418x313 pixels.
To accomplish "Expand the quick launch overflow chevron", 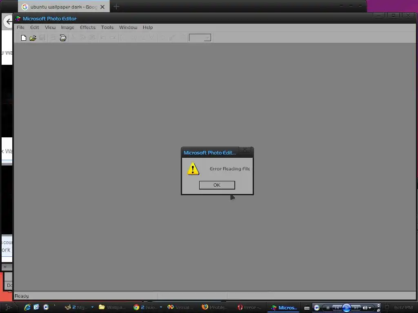I will pos(55,305).
